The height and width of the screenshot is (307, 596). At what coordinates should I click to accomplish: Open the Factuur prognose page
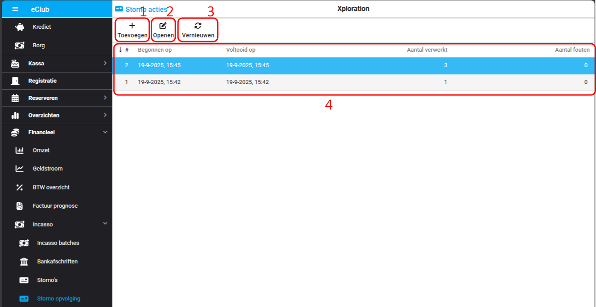coord(55,206)
